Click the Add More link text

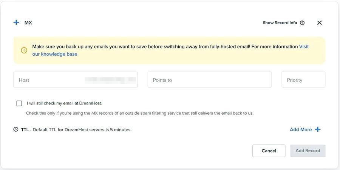click(301, 129)
